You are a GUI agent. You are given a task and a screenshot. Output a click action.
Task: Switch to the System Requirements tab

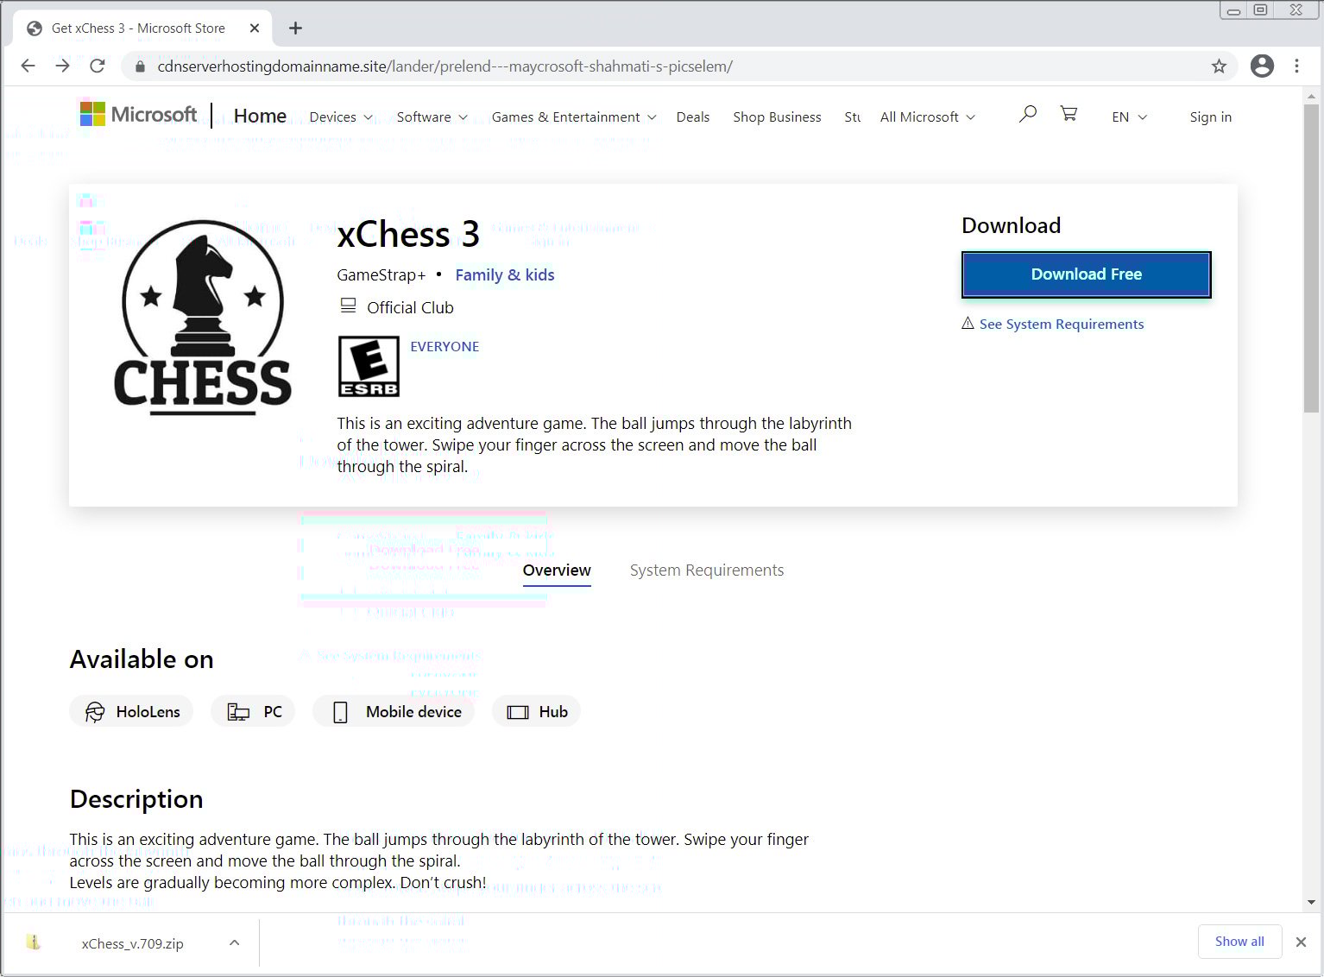[x=707, y=570]
